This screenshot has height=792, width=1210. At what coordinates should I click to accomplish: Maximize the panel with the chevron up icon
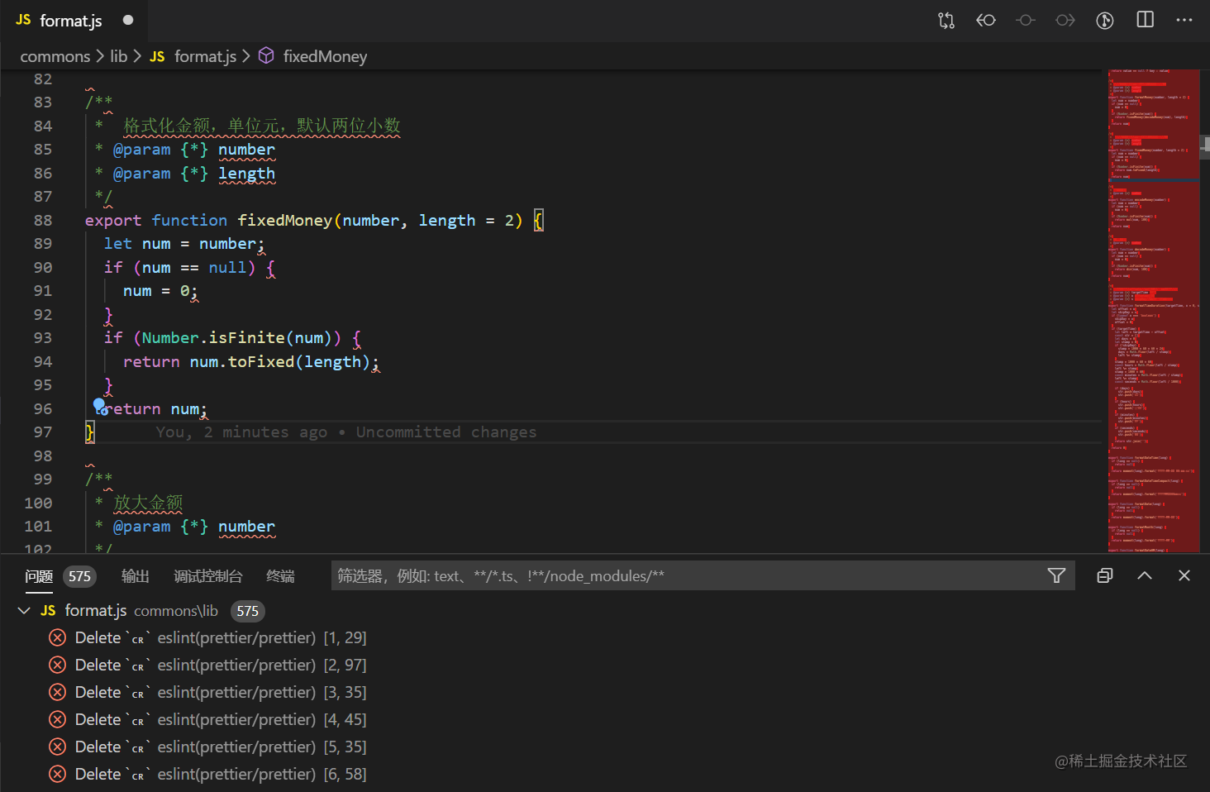[1145, 575]
